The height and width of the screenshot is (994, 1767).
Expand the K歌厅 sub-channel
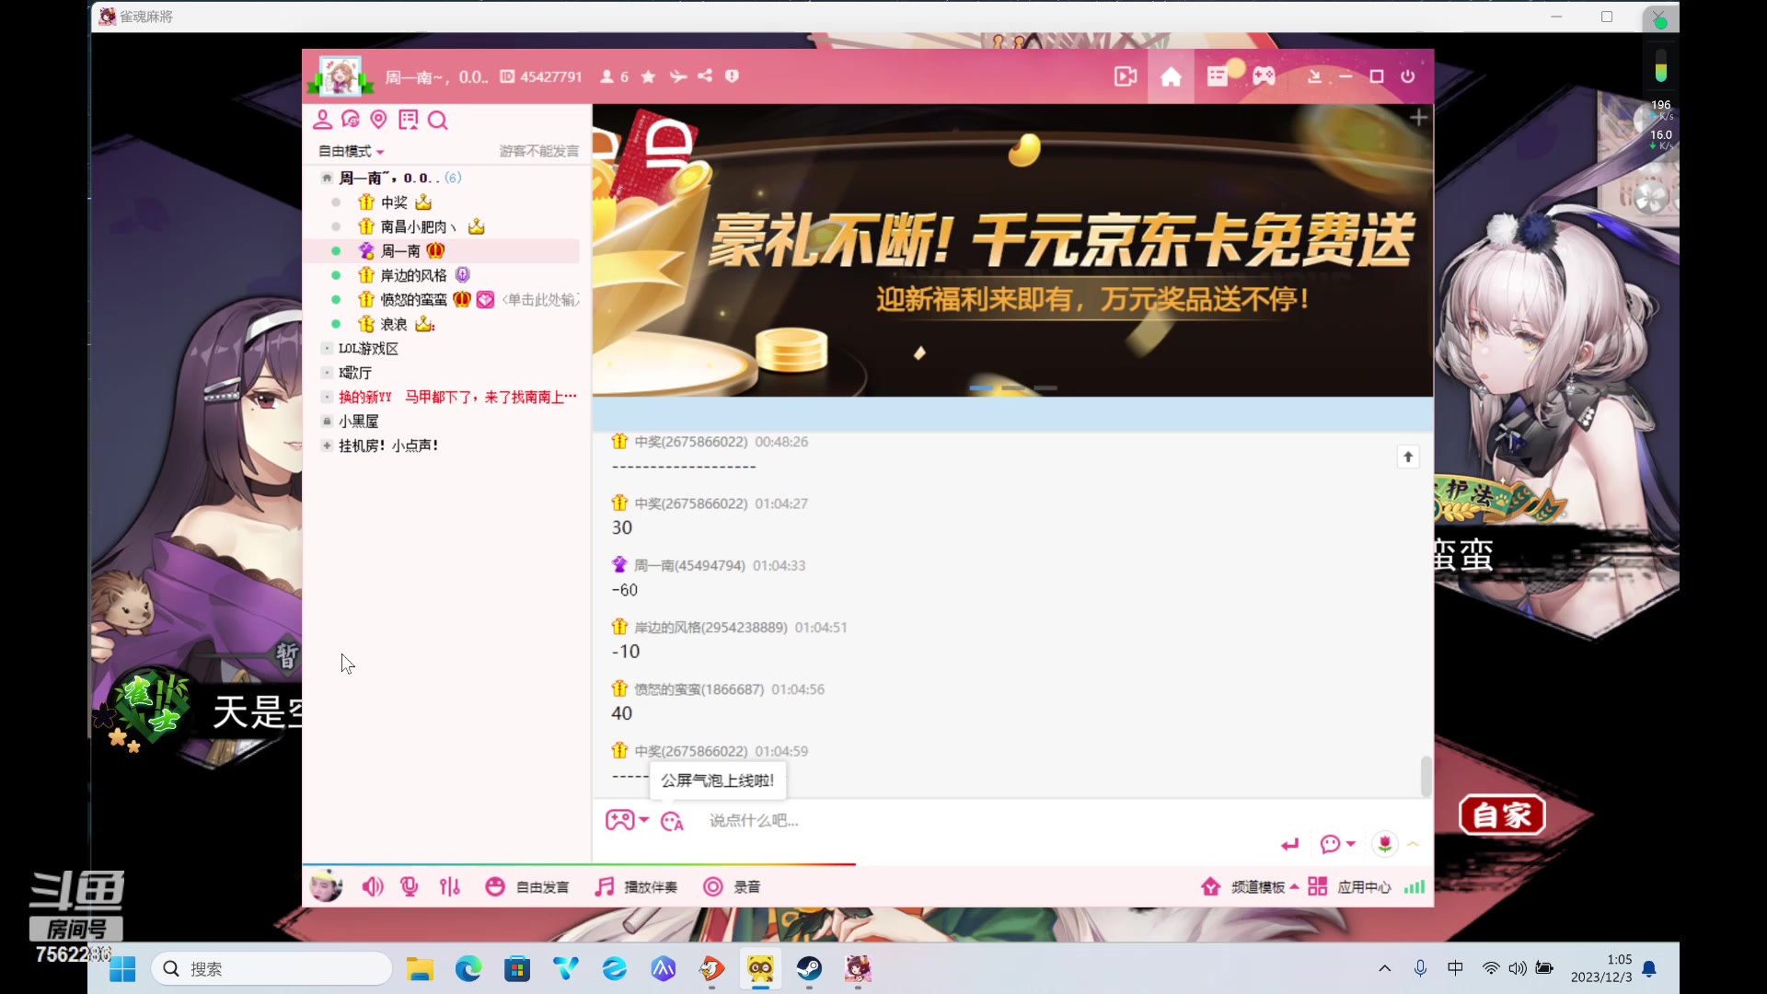click(x=327, y=373)
